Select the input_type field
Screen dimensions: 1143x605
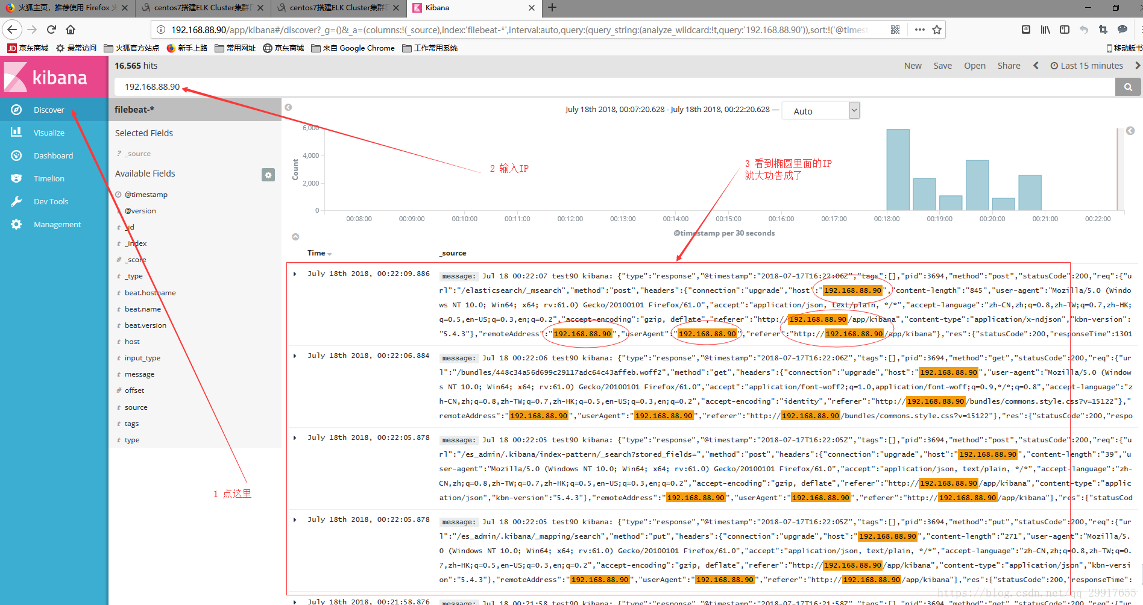pyautogui.click(x=142, y=358)
